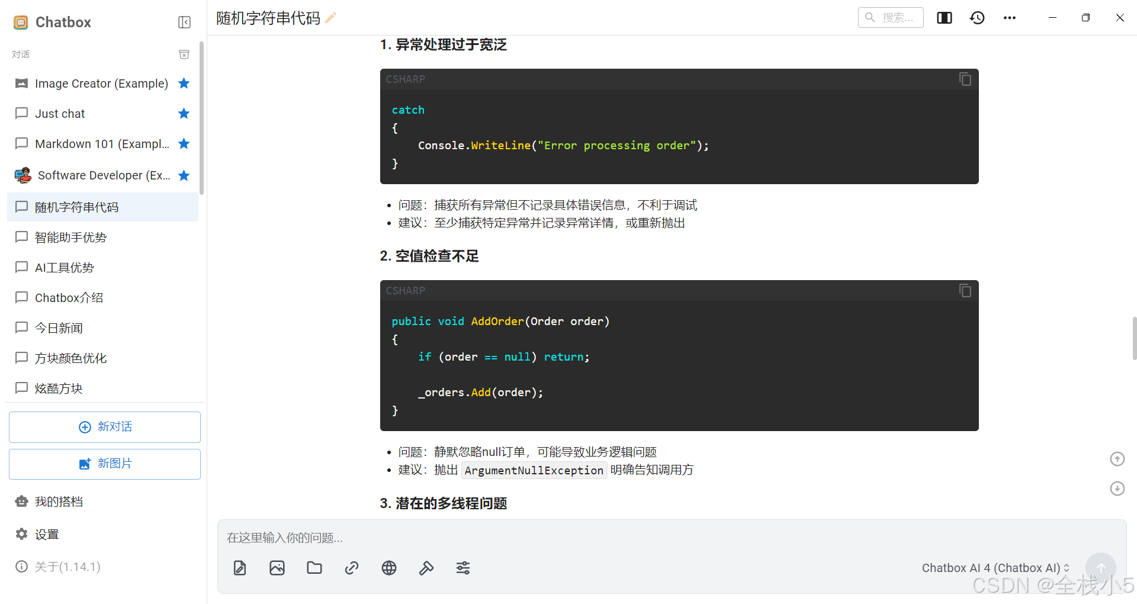
Task: Open 我的搭档 copilots page
Action: [102, 502]
